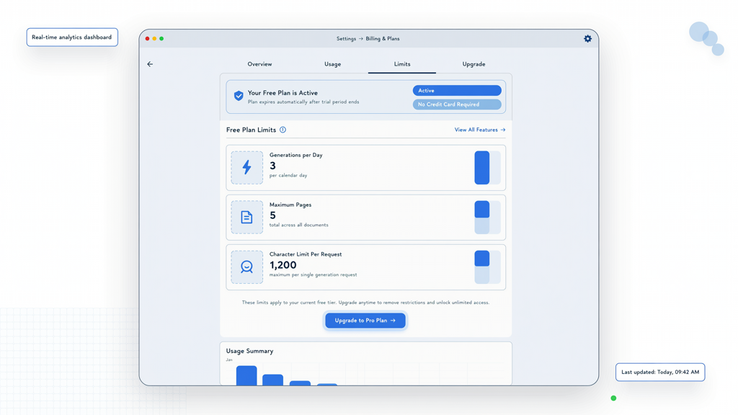Click No Credit Card Required badge
Image resolution: width=738 pixels, height=415 pixels.
pyautogui.click(x=457, y=104)
